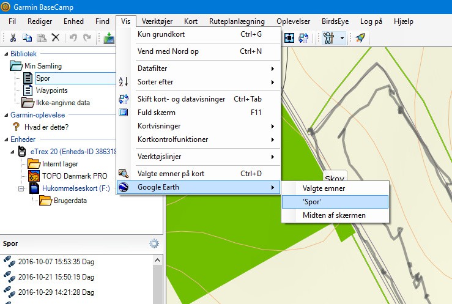The width and height of the screenshot is (452, 304).
Task: Open the Værktøjer menu
Action: (157, 21)
